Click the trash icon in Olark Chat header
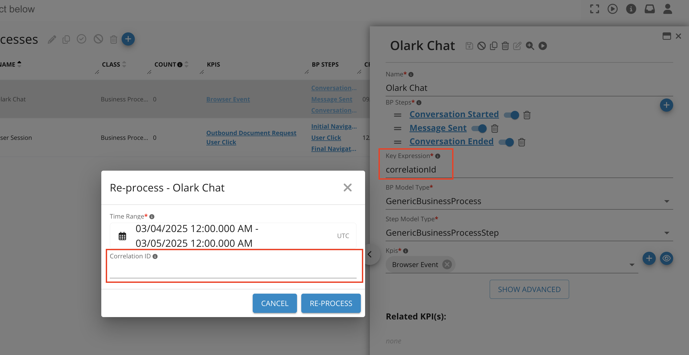The height and width of the screenshot is (355, 689). point(505,46)
